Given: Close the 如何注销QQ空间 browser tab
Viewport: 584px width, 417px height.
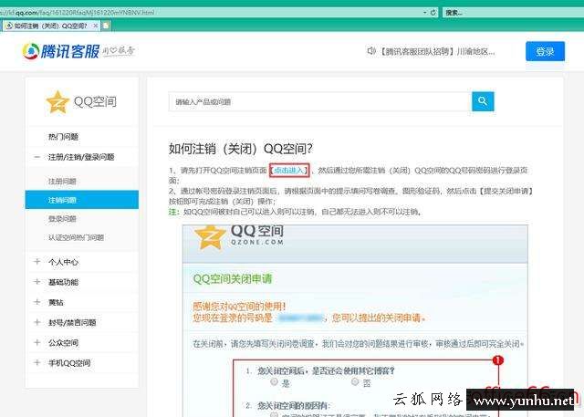Looking at the screenshot, I should [x=95, y=26].
